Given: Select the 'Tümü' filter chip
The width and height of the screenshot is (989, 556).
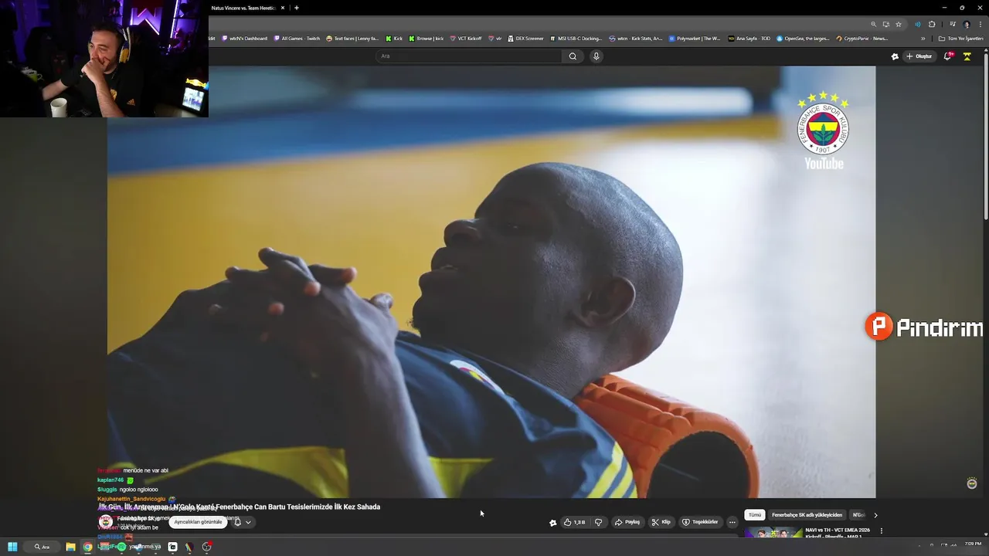Looking at the screenshot, I should (x=755, y=515).
